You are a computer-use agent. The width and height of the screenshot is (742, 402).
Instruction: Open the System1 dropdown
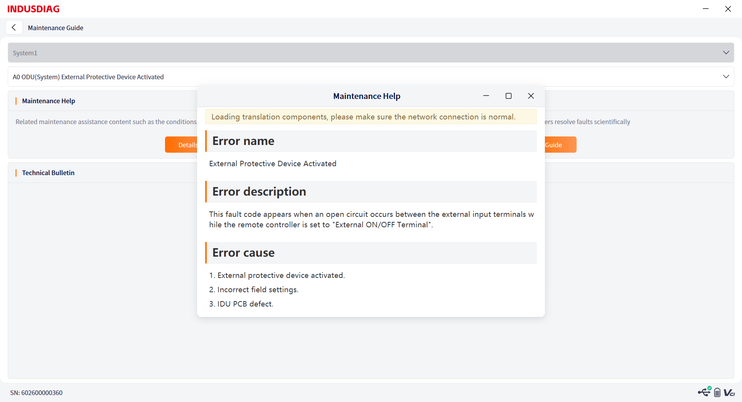pos(371,53)
